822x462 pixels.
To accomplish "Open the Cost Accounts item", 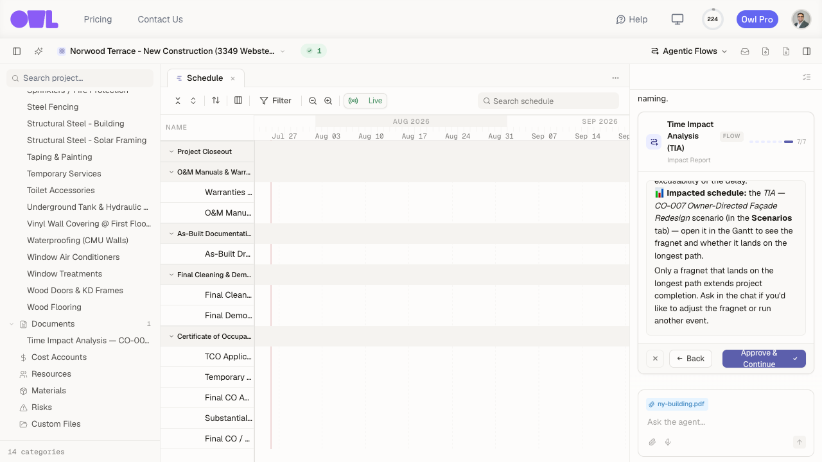I will (59, 357).
